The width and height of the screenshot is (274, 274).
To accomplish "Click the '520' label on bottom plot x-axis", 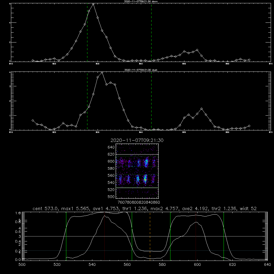I will coord(57,265).
